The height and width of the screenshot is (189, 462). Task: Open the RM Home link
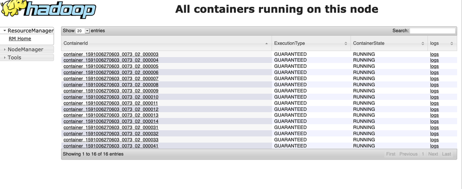(x=20, y=39)
